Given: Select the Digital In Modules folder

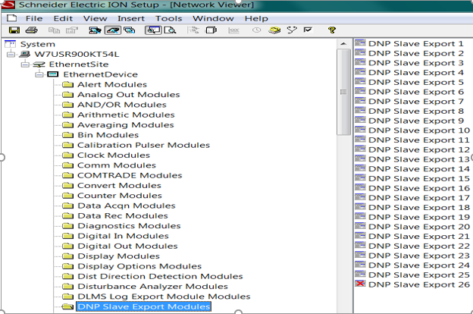Looking at the screenshot, I should tap(123, 236).
